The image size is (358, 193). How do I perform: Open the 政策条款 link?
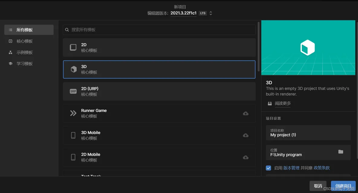(x=322, y=168)
